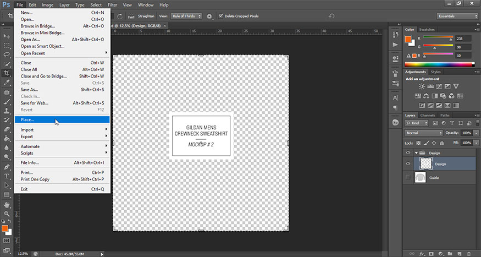Hide the Design layer visibility eye
Viewport: 481px width, 257px height.
tap(408, 163)
